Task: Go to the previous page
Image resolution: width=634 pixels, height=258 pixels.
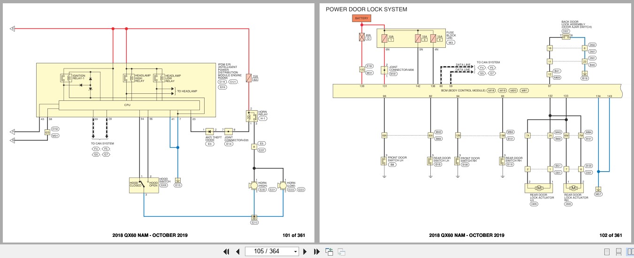Action: (237, 251)
